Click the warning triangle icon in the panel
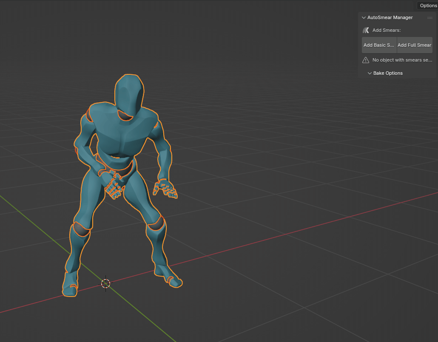Viewport: 438px width, 342px height. pos(366,60)
